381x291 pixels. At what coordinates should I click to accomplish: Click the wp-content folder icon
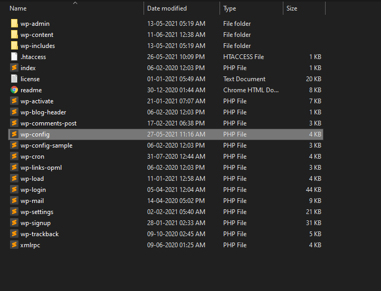[14, 34]
